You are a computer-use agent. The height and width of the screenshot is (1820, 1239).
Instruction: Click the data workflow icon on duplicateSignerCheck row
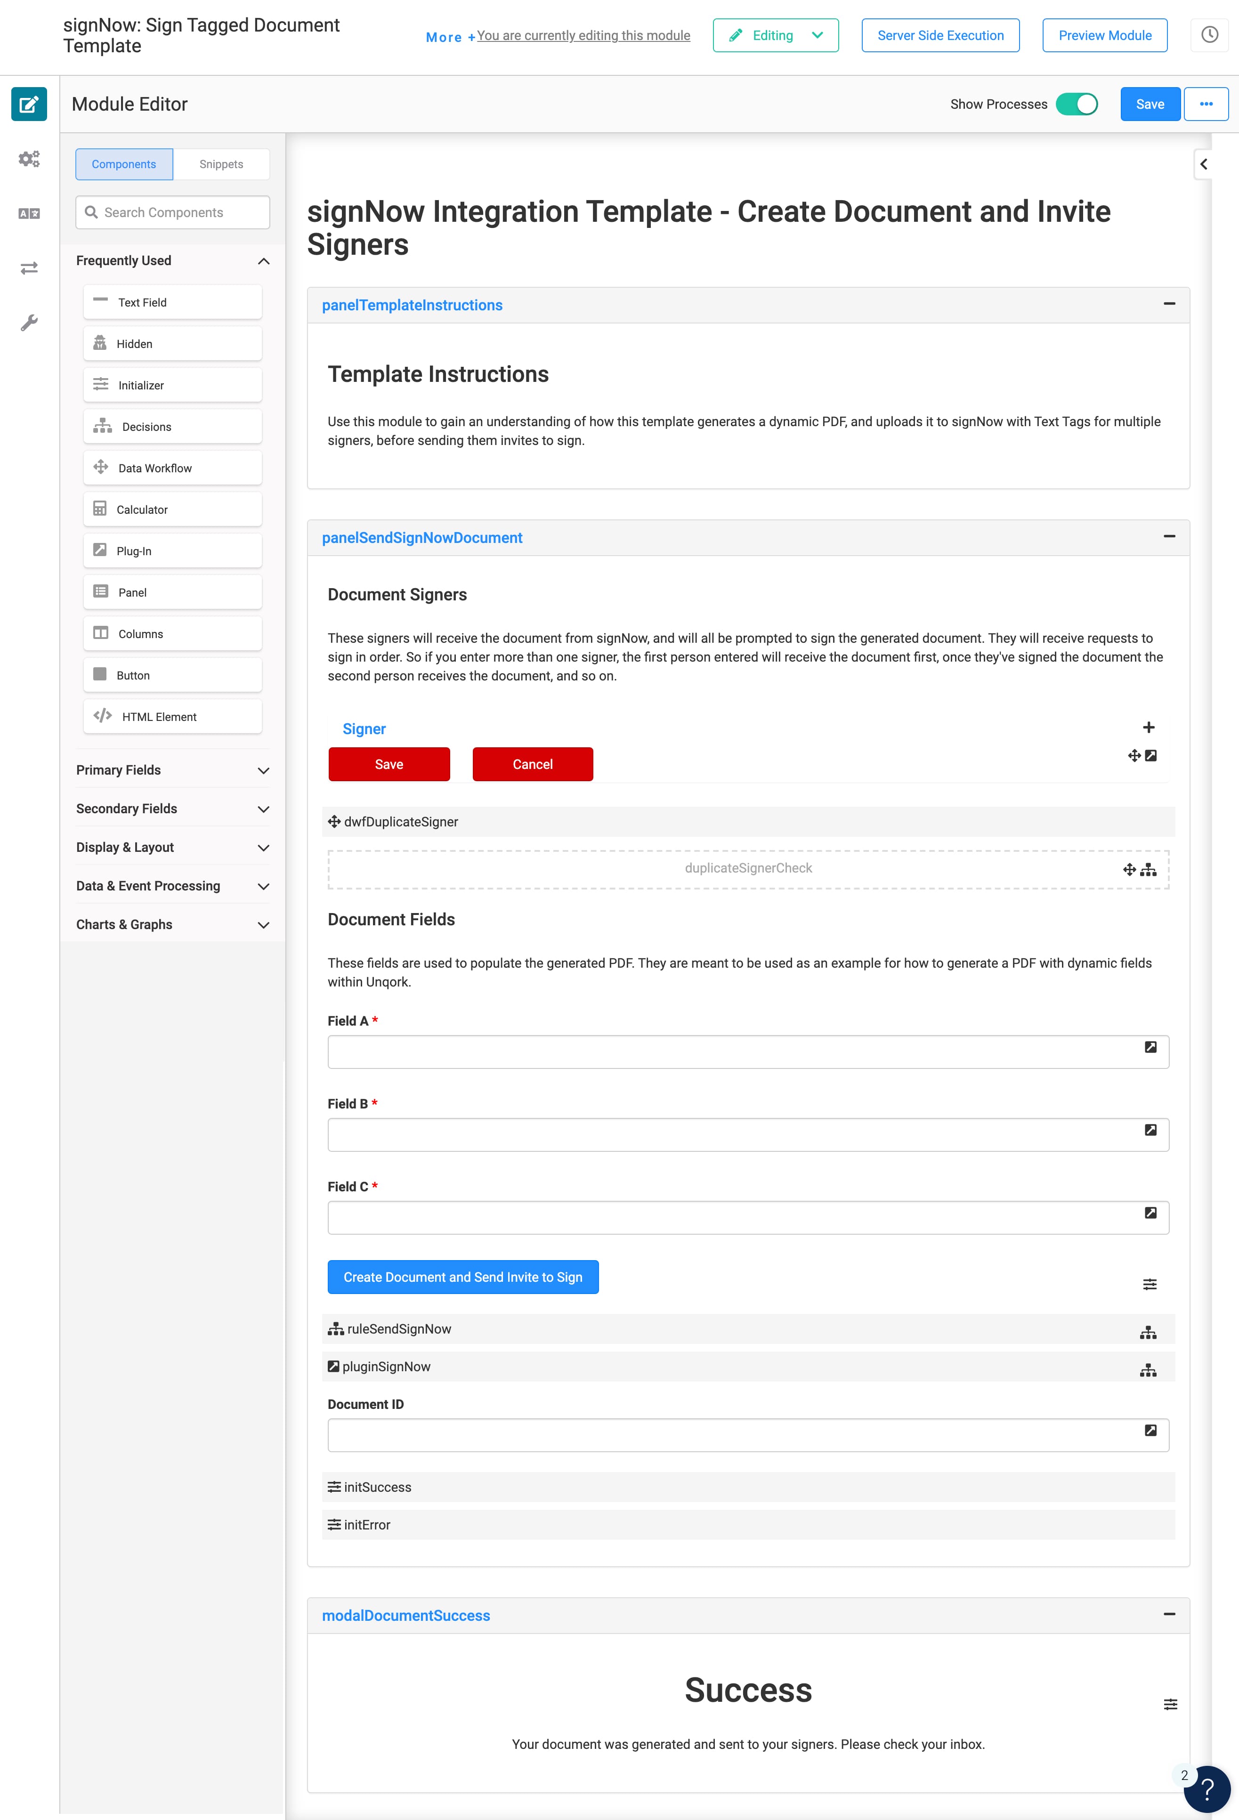coord(1129,869)
